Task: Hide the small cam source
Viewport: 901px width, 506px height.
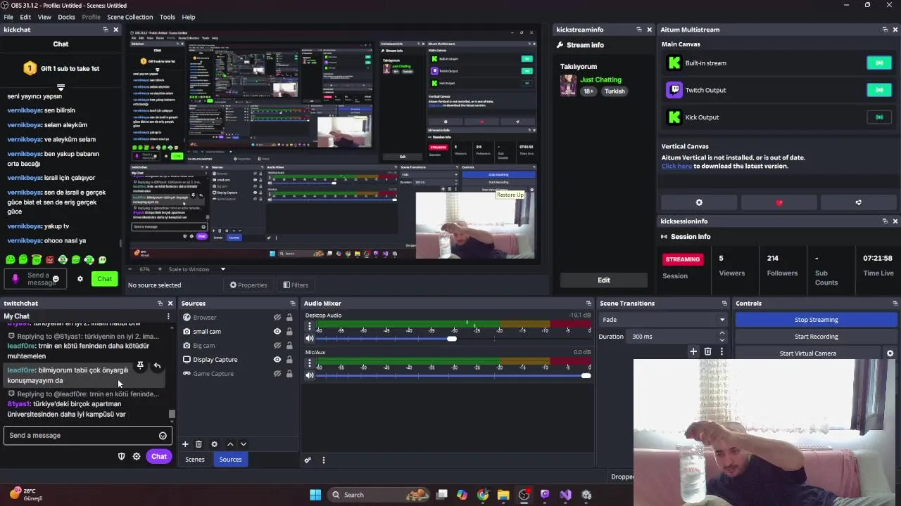Action: point(277,332)
